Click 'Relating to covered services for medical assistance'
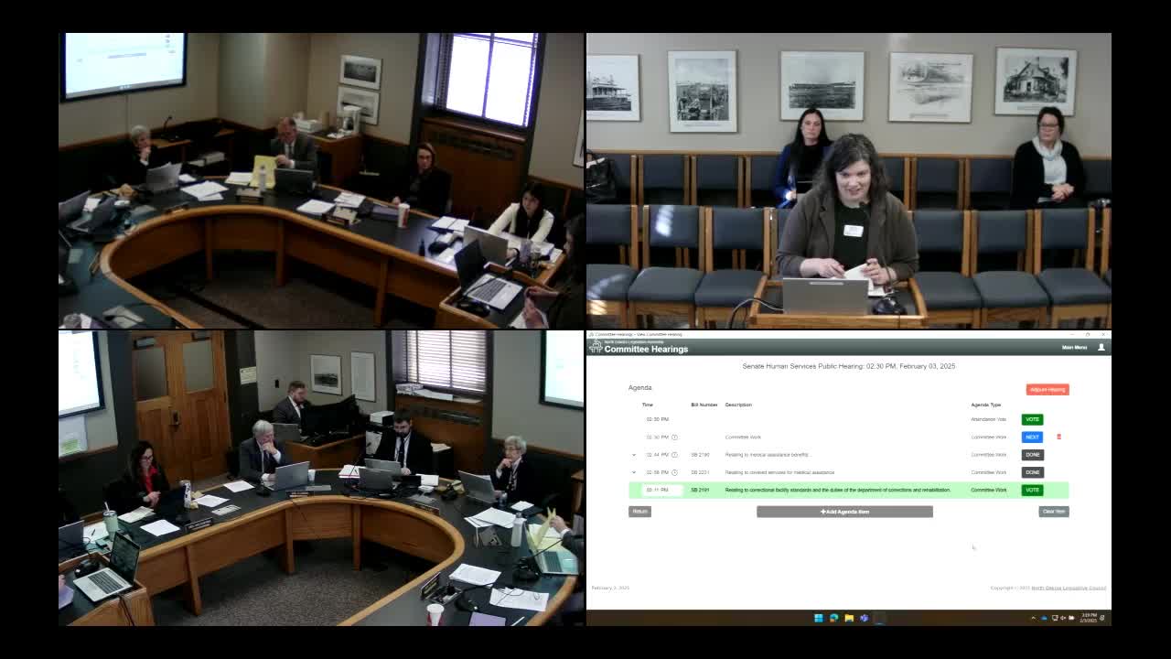 tap(779, 472)
